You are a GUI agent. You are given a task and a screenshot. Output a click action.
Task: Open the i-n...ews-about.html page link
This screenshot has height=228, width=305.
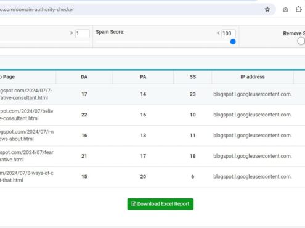click(x=26, y=136)
